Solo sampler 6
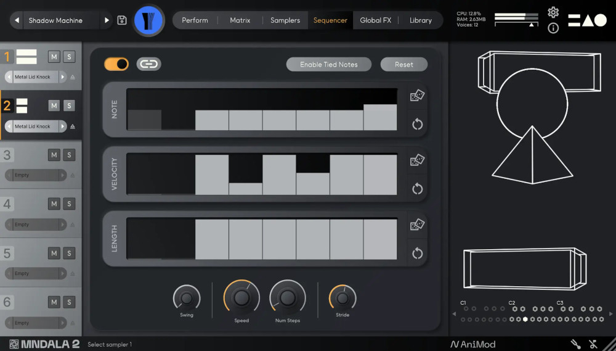This screenshot has width=616, height=351. coord(69,302)
